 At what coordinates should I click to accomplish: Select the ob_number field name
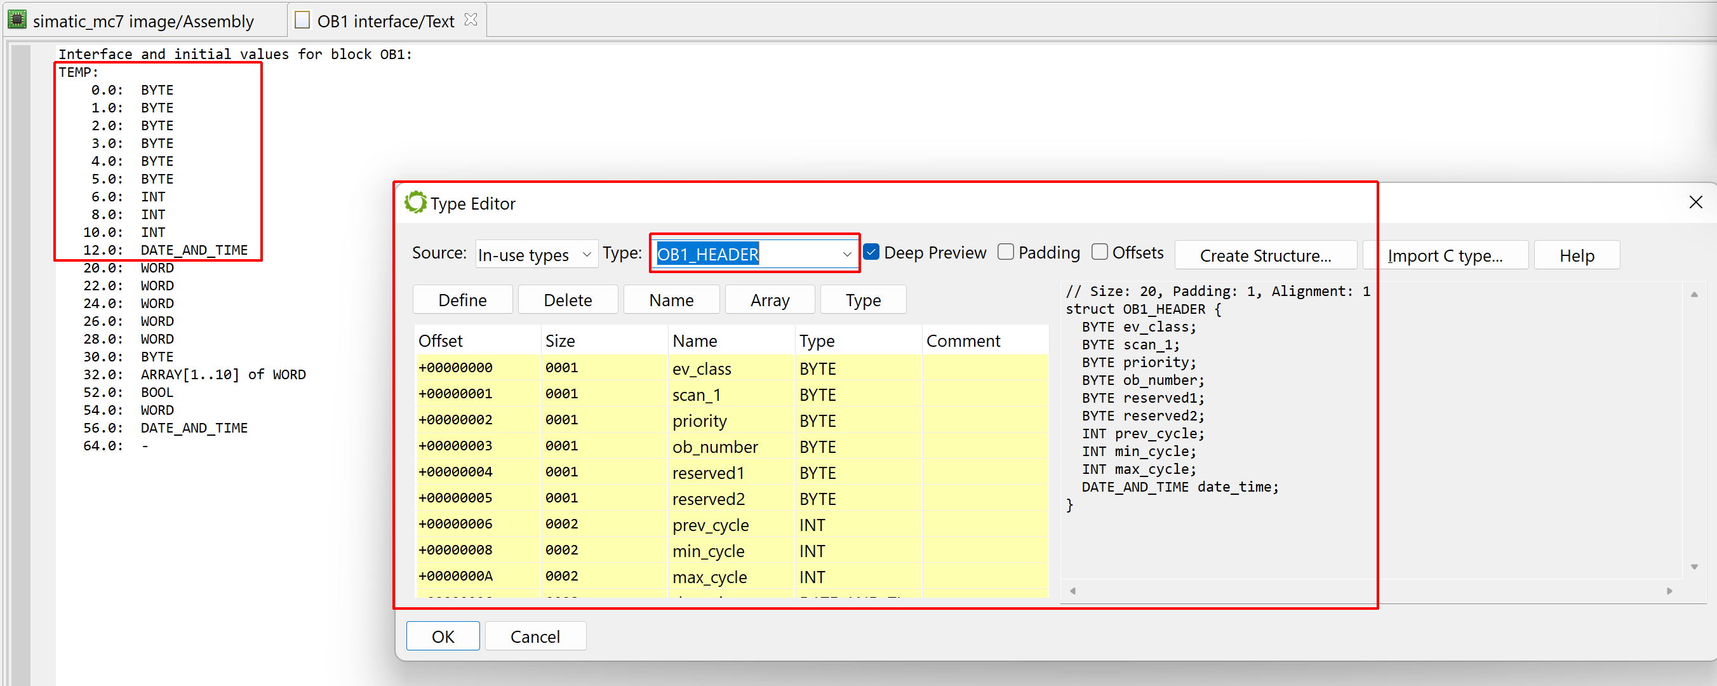tap(714, 447)
